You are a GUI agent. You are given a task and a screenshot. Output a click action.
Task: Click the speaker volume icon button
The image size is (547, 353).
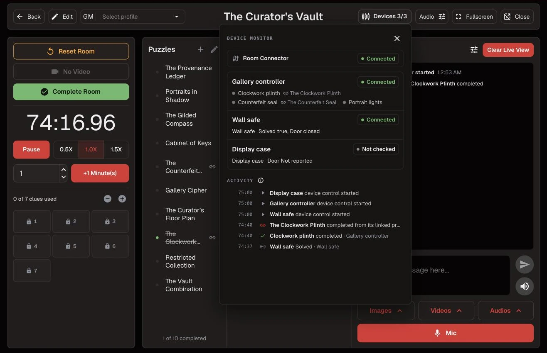click(525, 286)
